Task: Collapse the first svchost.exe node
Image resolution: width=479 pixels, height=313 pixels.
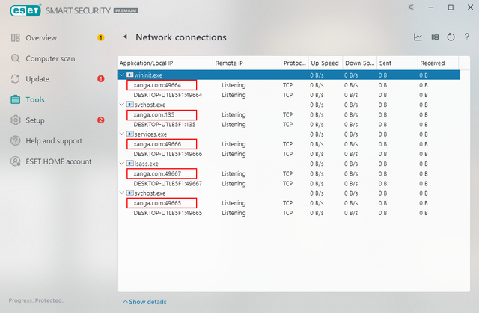Action: (x=121, y=105)
